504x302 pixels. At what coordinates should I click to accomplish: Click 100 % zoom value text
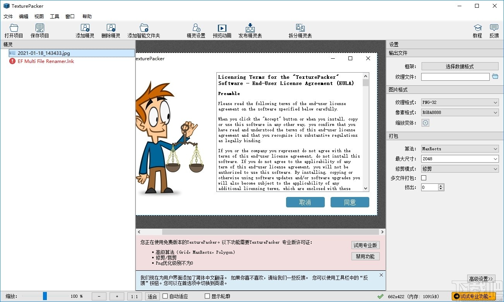(77, 296)
